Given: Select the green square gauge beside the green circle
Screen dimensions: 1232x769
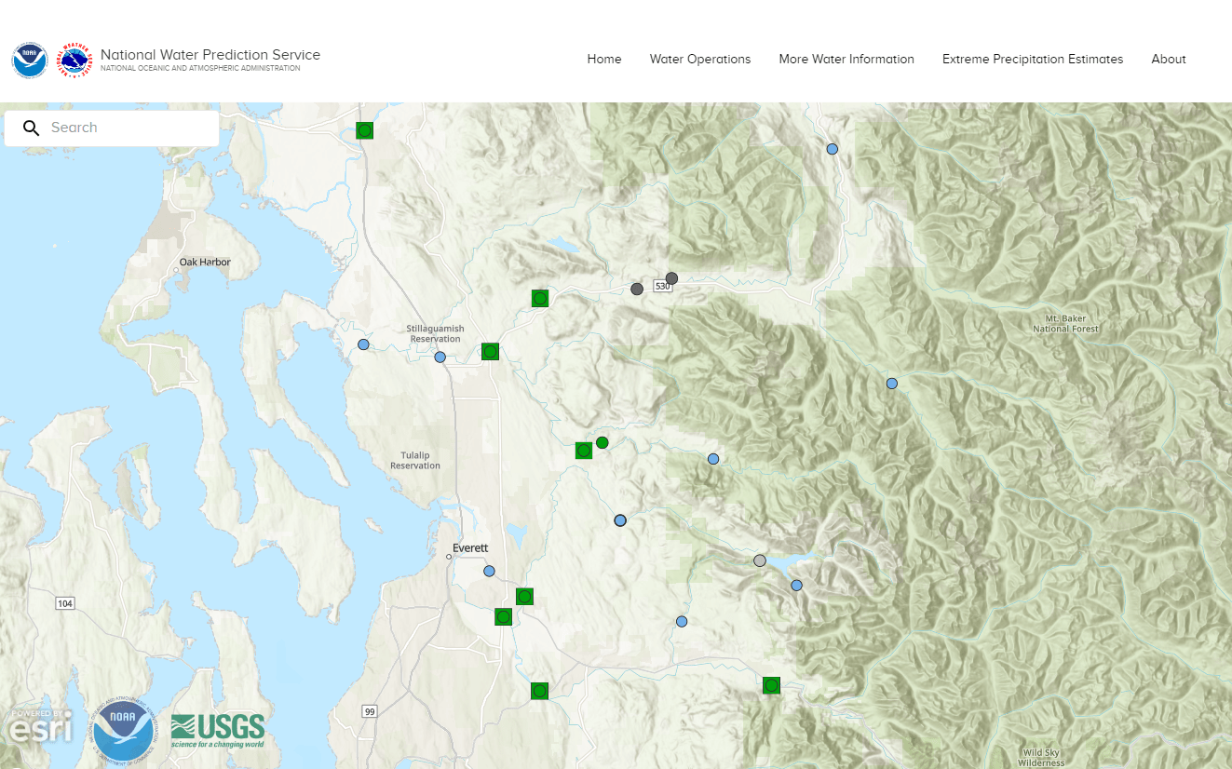Looking at the screenshot, I should pos(584,451).
